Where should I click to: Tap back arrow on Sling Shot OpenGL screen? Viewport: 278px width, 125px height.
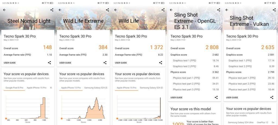click(x=171, y=10)
